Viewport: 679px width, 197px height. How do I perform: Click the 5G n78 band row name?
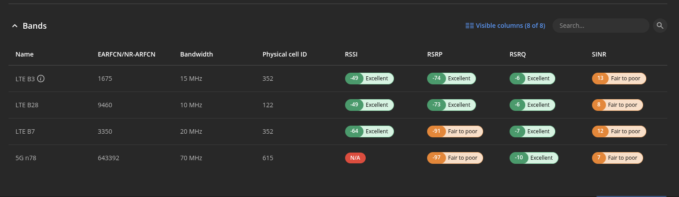[26, 158]
